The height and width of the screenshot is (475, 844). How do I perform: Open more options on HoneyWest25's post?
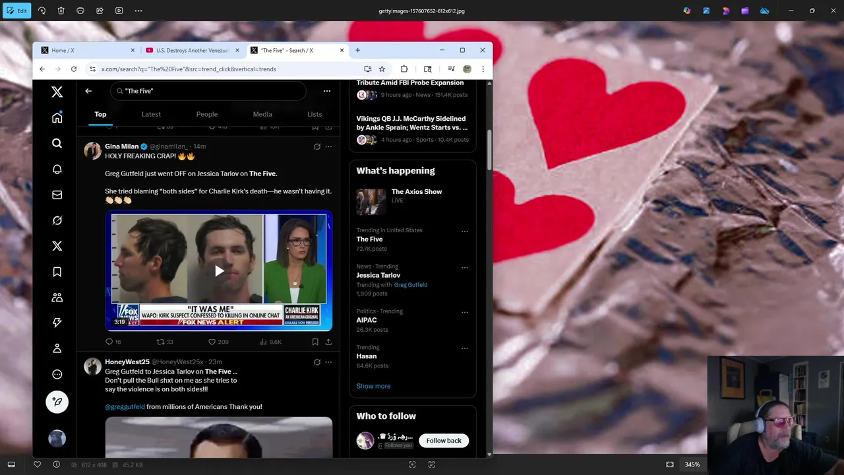[x=328, y=362]
